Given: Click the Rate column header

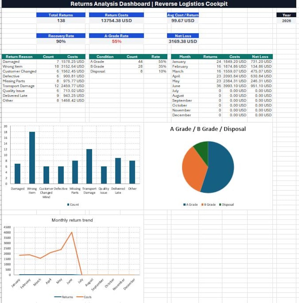Looking at the screenshot, I should [x=156, y=57].
